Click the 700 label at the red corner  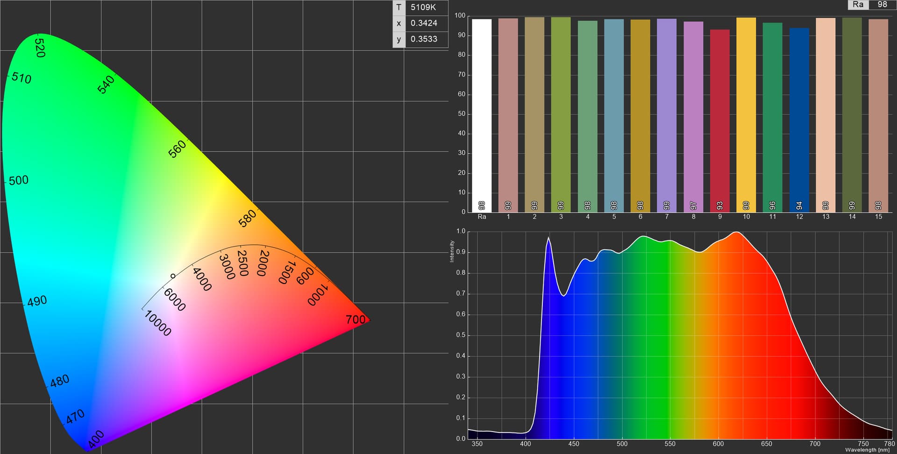coord(356,319)
